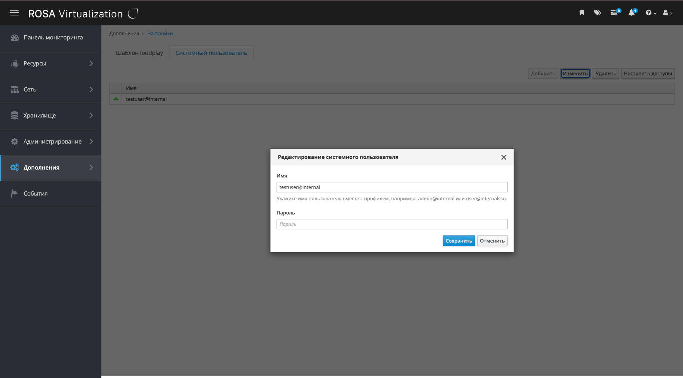This screenshot has width=683, height=378.
Task: Click green up arrow status icon
Action: (x=116, y=99)
